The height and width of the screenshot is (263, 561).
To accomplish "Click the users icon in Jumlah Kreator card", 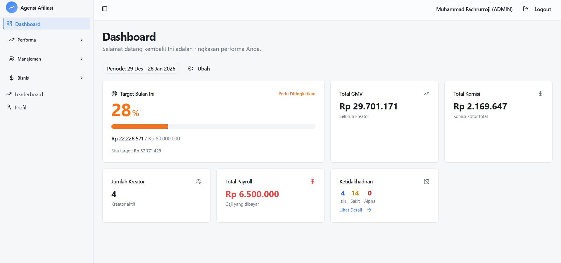I will coord(198,181).
